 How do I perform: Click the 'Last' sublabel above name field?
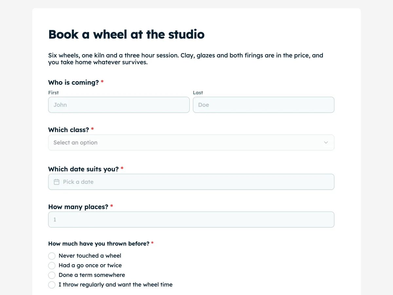198,93
